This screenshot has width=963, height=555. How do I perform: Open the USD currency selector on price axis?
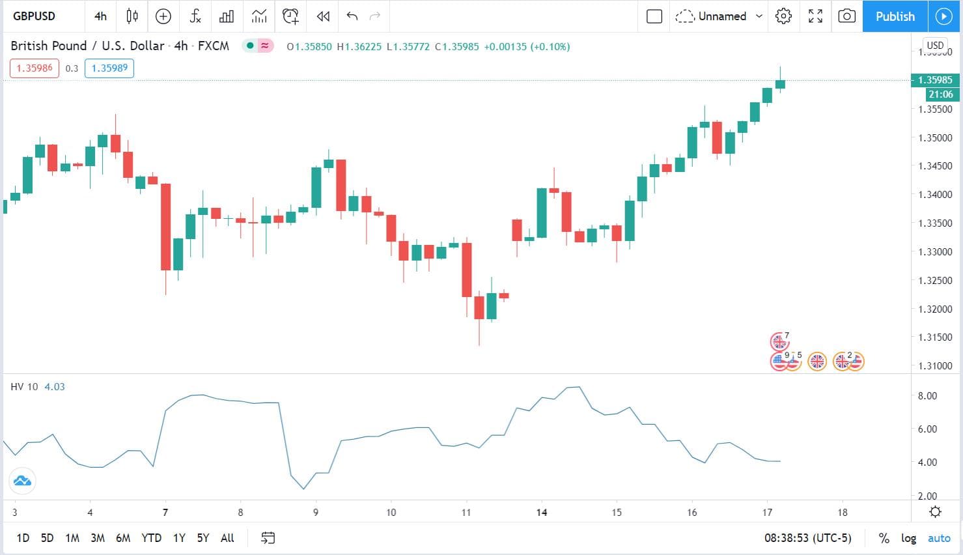click(935, 46)
